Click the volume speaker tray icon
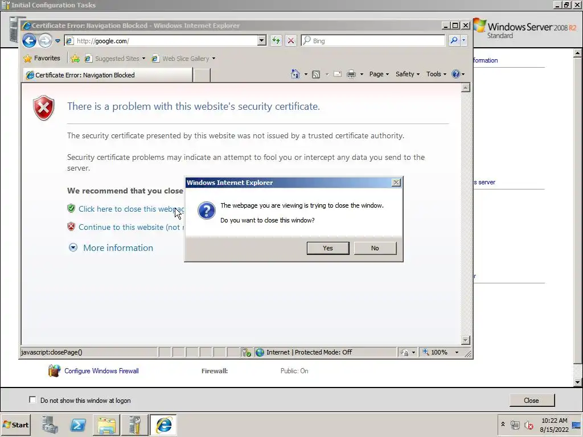This screenshot has height=437, width=583. 528,424
